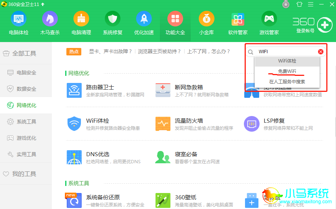Open DNS优选 globe icon
This screenshot has height=209, width=336.
click(x=74, y=157)
